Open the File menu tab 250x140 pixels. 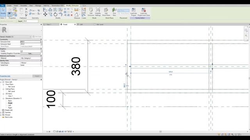coord(3,5)
